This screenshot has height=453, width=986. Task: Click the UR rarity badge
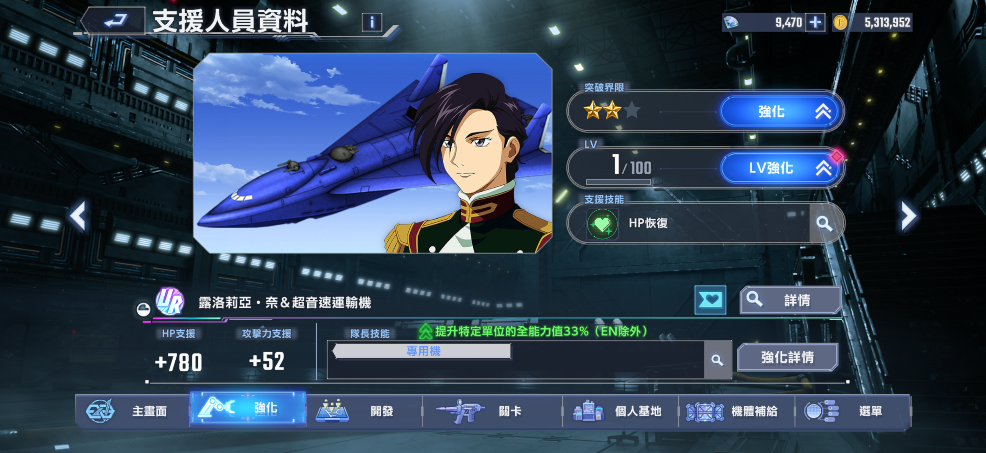pyautogui.click(x=169, y=301)
